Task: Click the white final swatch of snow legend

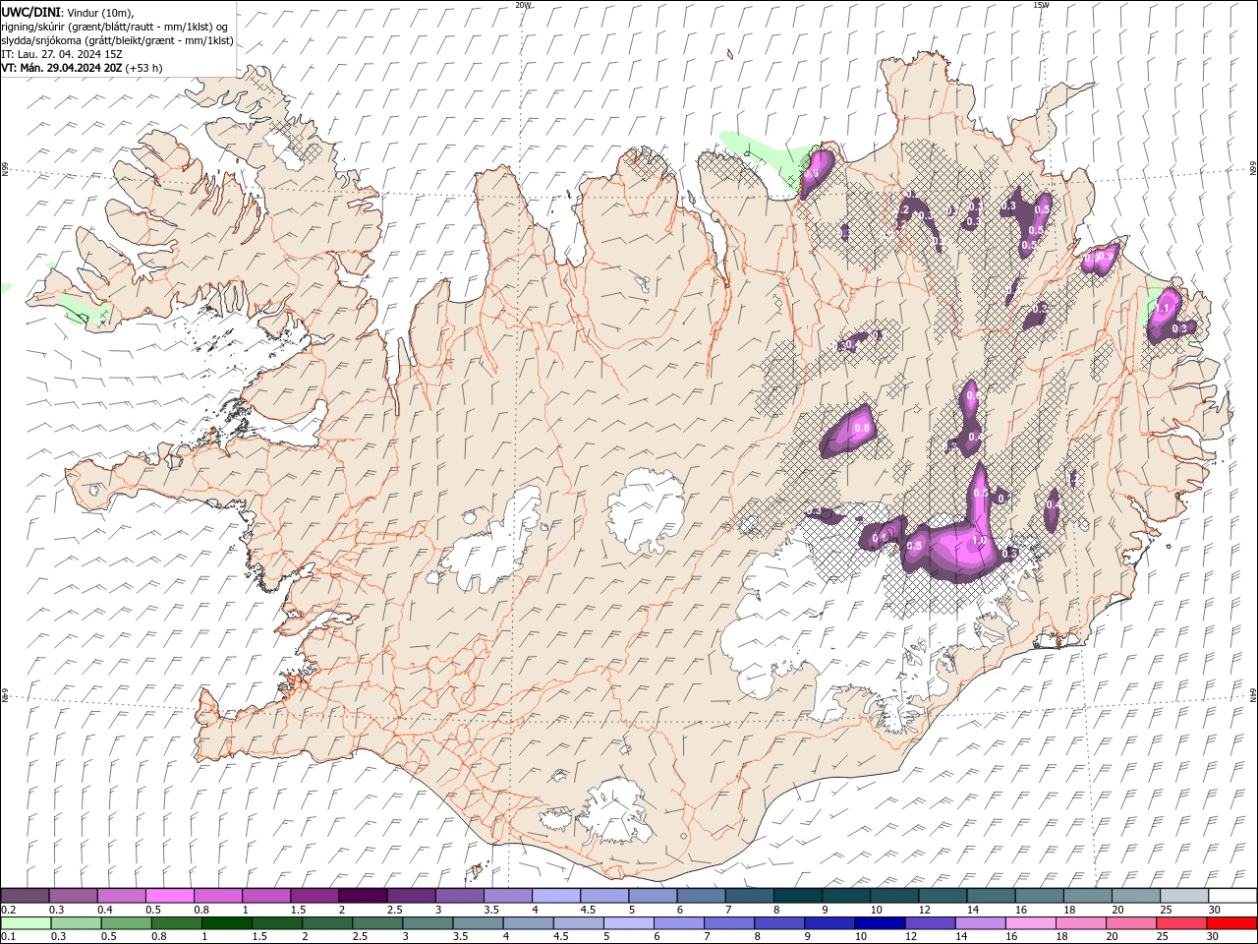Action: pyautogui.click(x=1232, y=896)
